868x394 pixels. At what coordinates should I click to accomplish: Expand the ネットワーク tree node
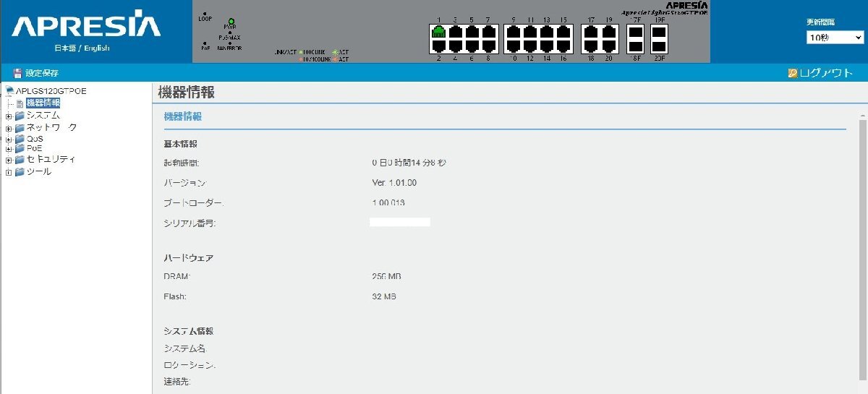click(9, 129)
